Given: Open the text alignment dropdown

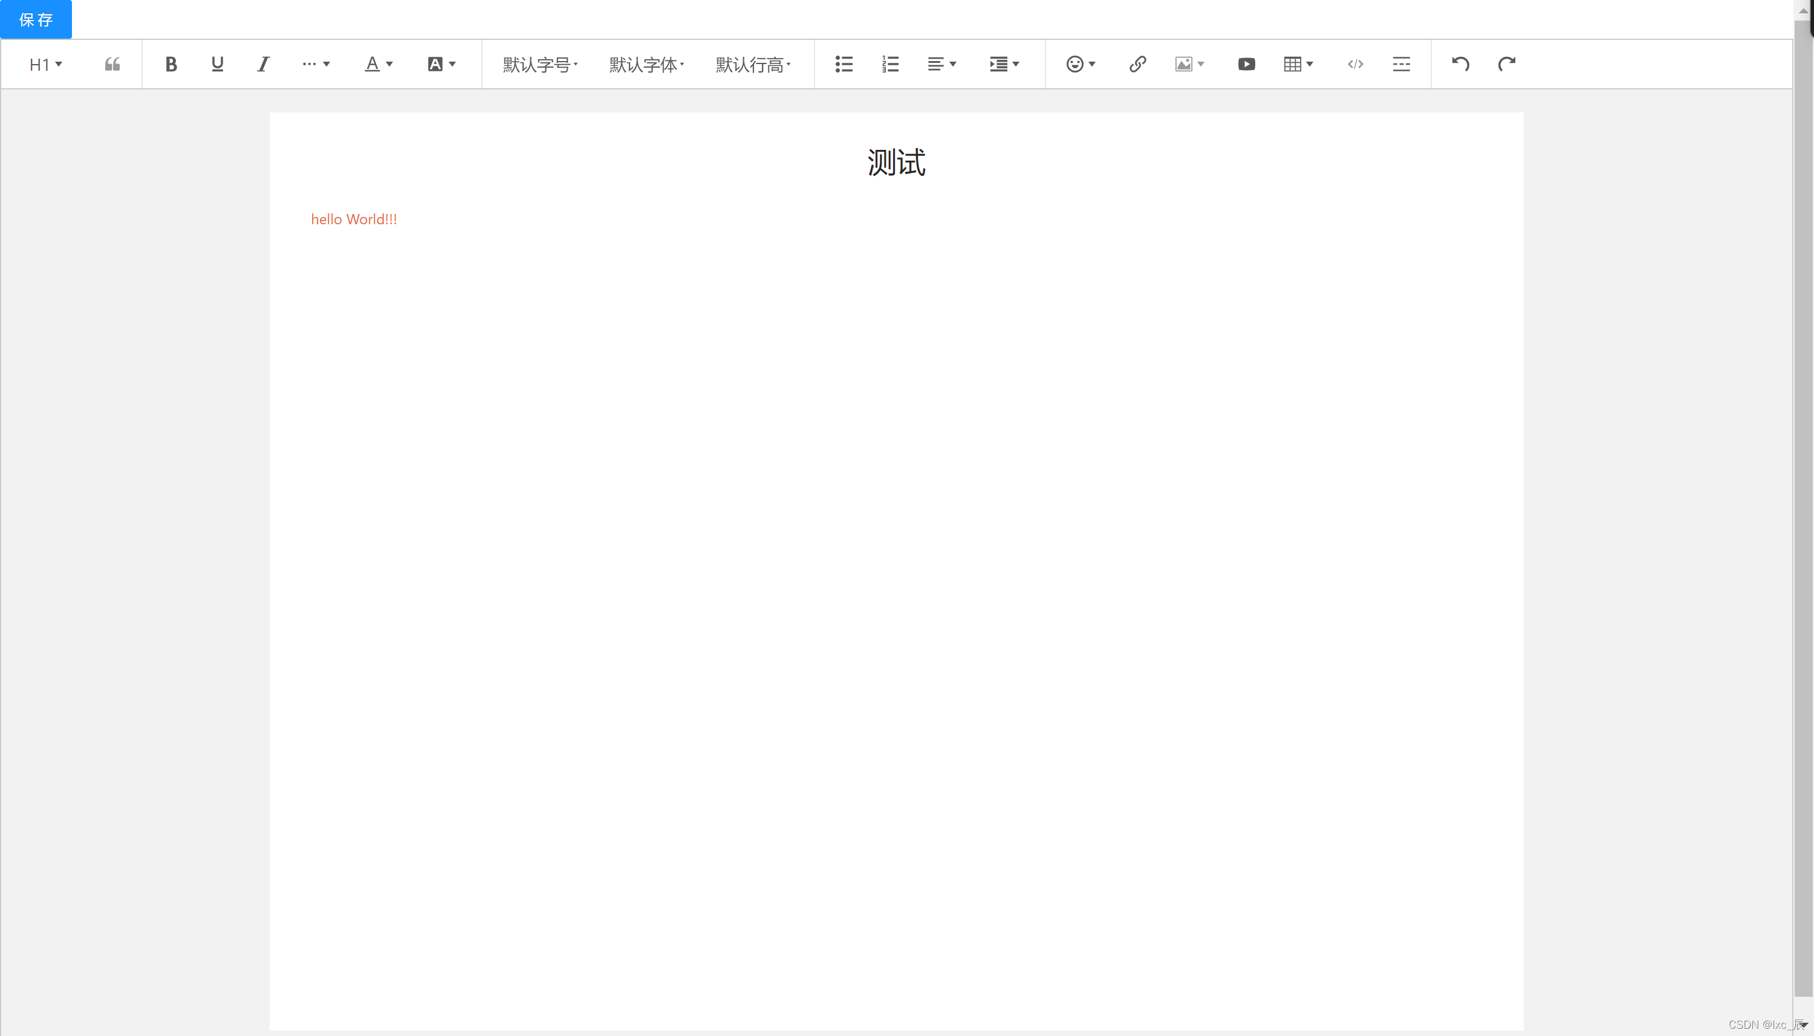Looking at the screenshot, I should coord(942,65).
